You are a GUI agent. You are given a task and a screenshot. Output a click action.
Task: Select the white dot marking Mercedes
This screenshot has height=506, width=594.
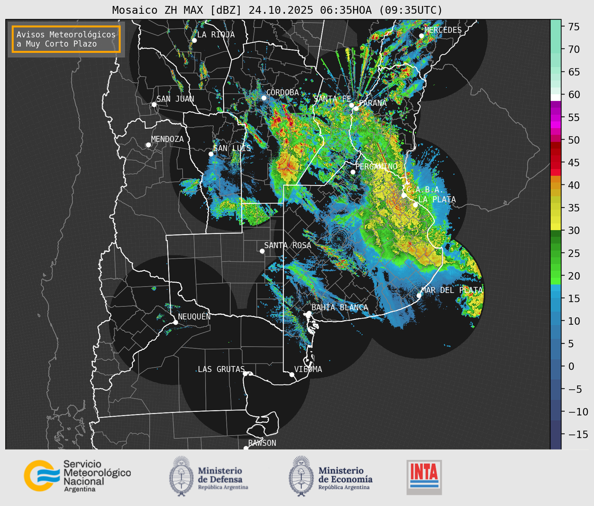tap(421, 36)
